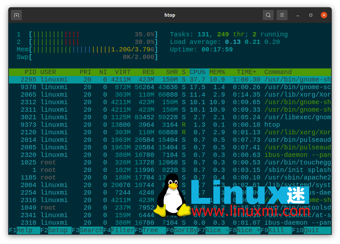Click F7 Nice - in footer
The height and width of the screenshot is (244, 340).
coord(213,230)
